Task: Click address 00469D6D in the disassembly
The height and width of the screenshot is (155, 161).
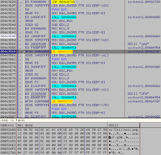Action: coord(8,63)
